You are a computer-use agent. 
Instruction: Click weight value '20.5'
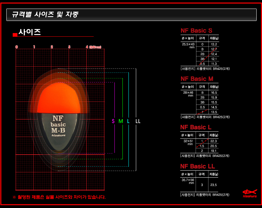(x=213, y=146)
